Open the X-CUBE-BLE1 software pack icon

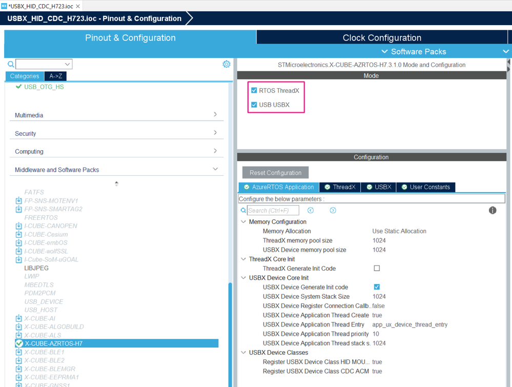pyautogui.click(x=17, y=352)
